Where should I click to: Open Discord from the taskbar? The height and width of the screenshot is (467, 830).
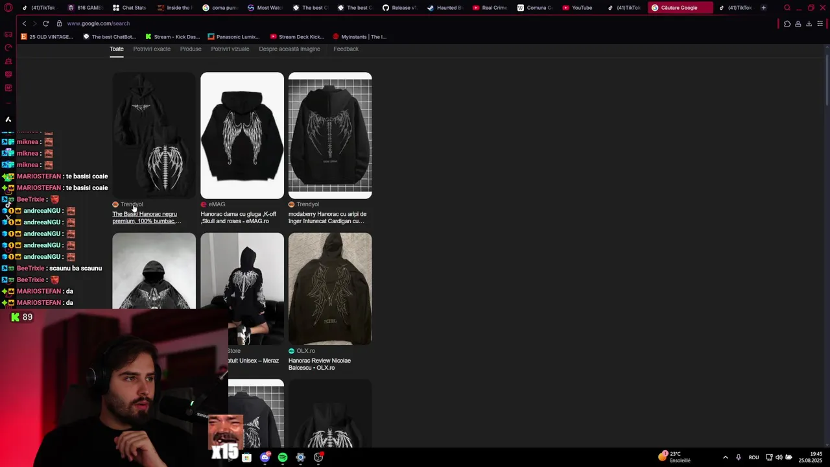point(265,457)
